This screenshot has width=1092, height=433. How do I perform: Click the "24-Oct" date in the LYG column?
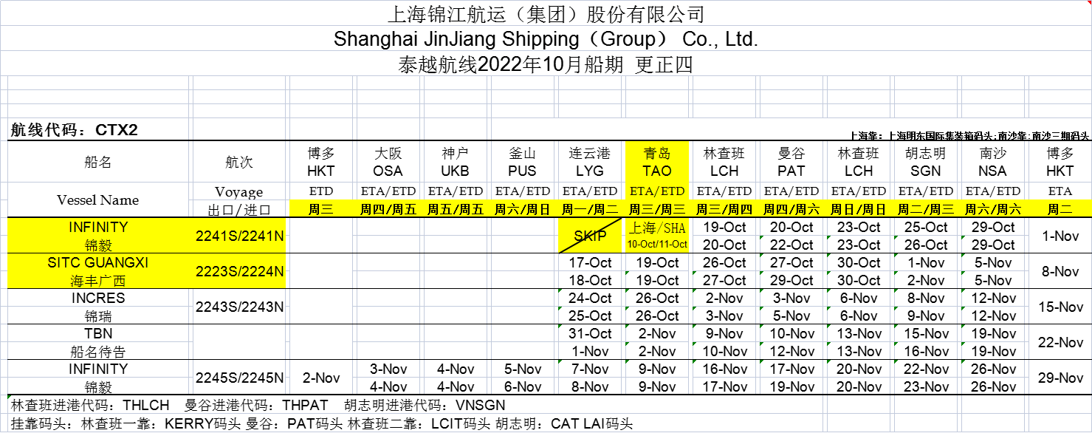[x=589, y=298]
